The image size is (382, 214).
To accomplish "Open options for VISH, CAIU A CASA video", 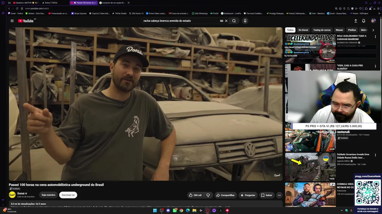I will point(375,66).
